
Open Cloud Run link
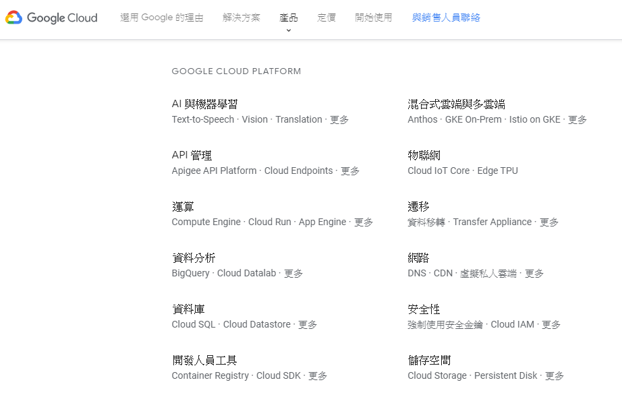(270, 222)
